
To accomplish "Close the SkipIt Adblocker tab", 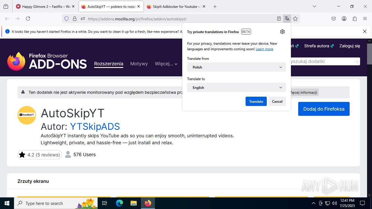I will click(204, 6).
